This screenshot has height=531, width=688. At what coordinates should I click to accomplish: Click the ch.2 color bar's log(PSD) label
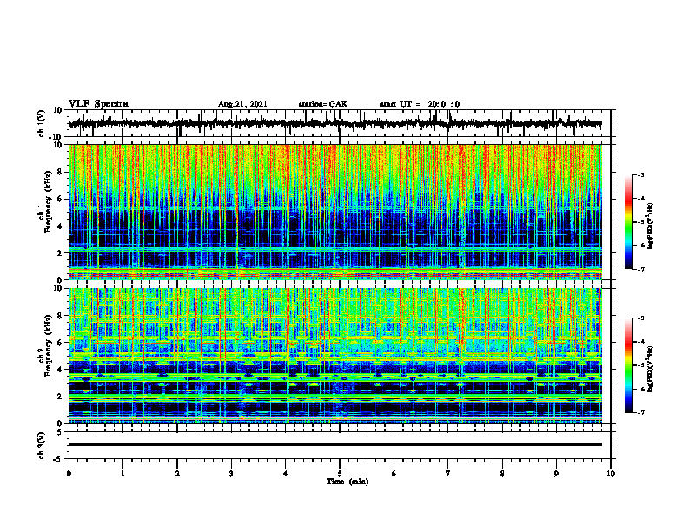pos(651,369)
